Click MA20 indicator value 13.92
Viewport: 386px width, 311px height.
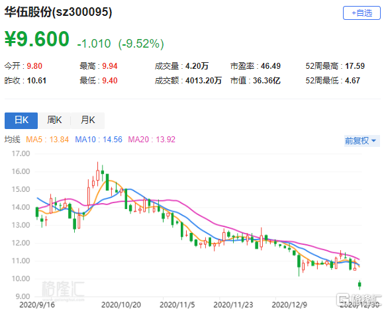point(166,140)
